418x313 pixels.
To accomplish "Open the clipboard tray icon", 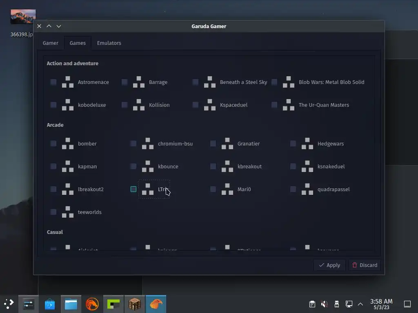I will (312, 304).
